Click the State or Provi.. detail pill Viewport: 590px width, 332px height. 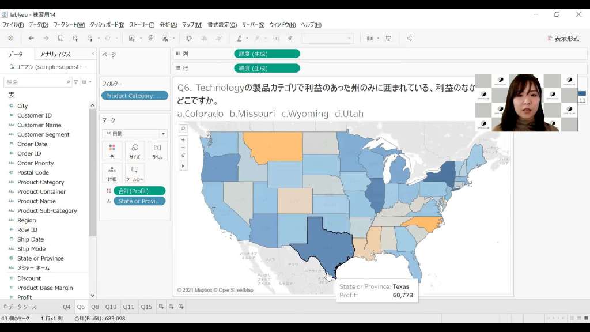[139, 201]
